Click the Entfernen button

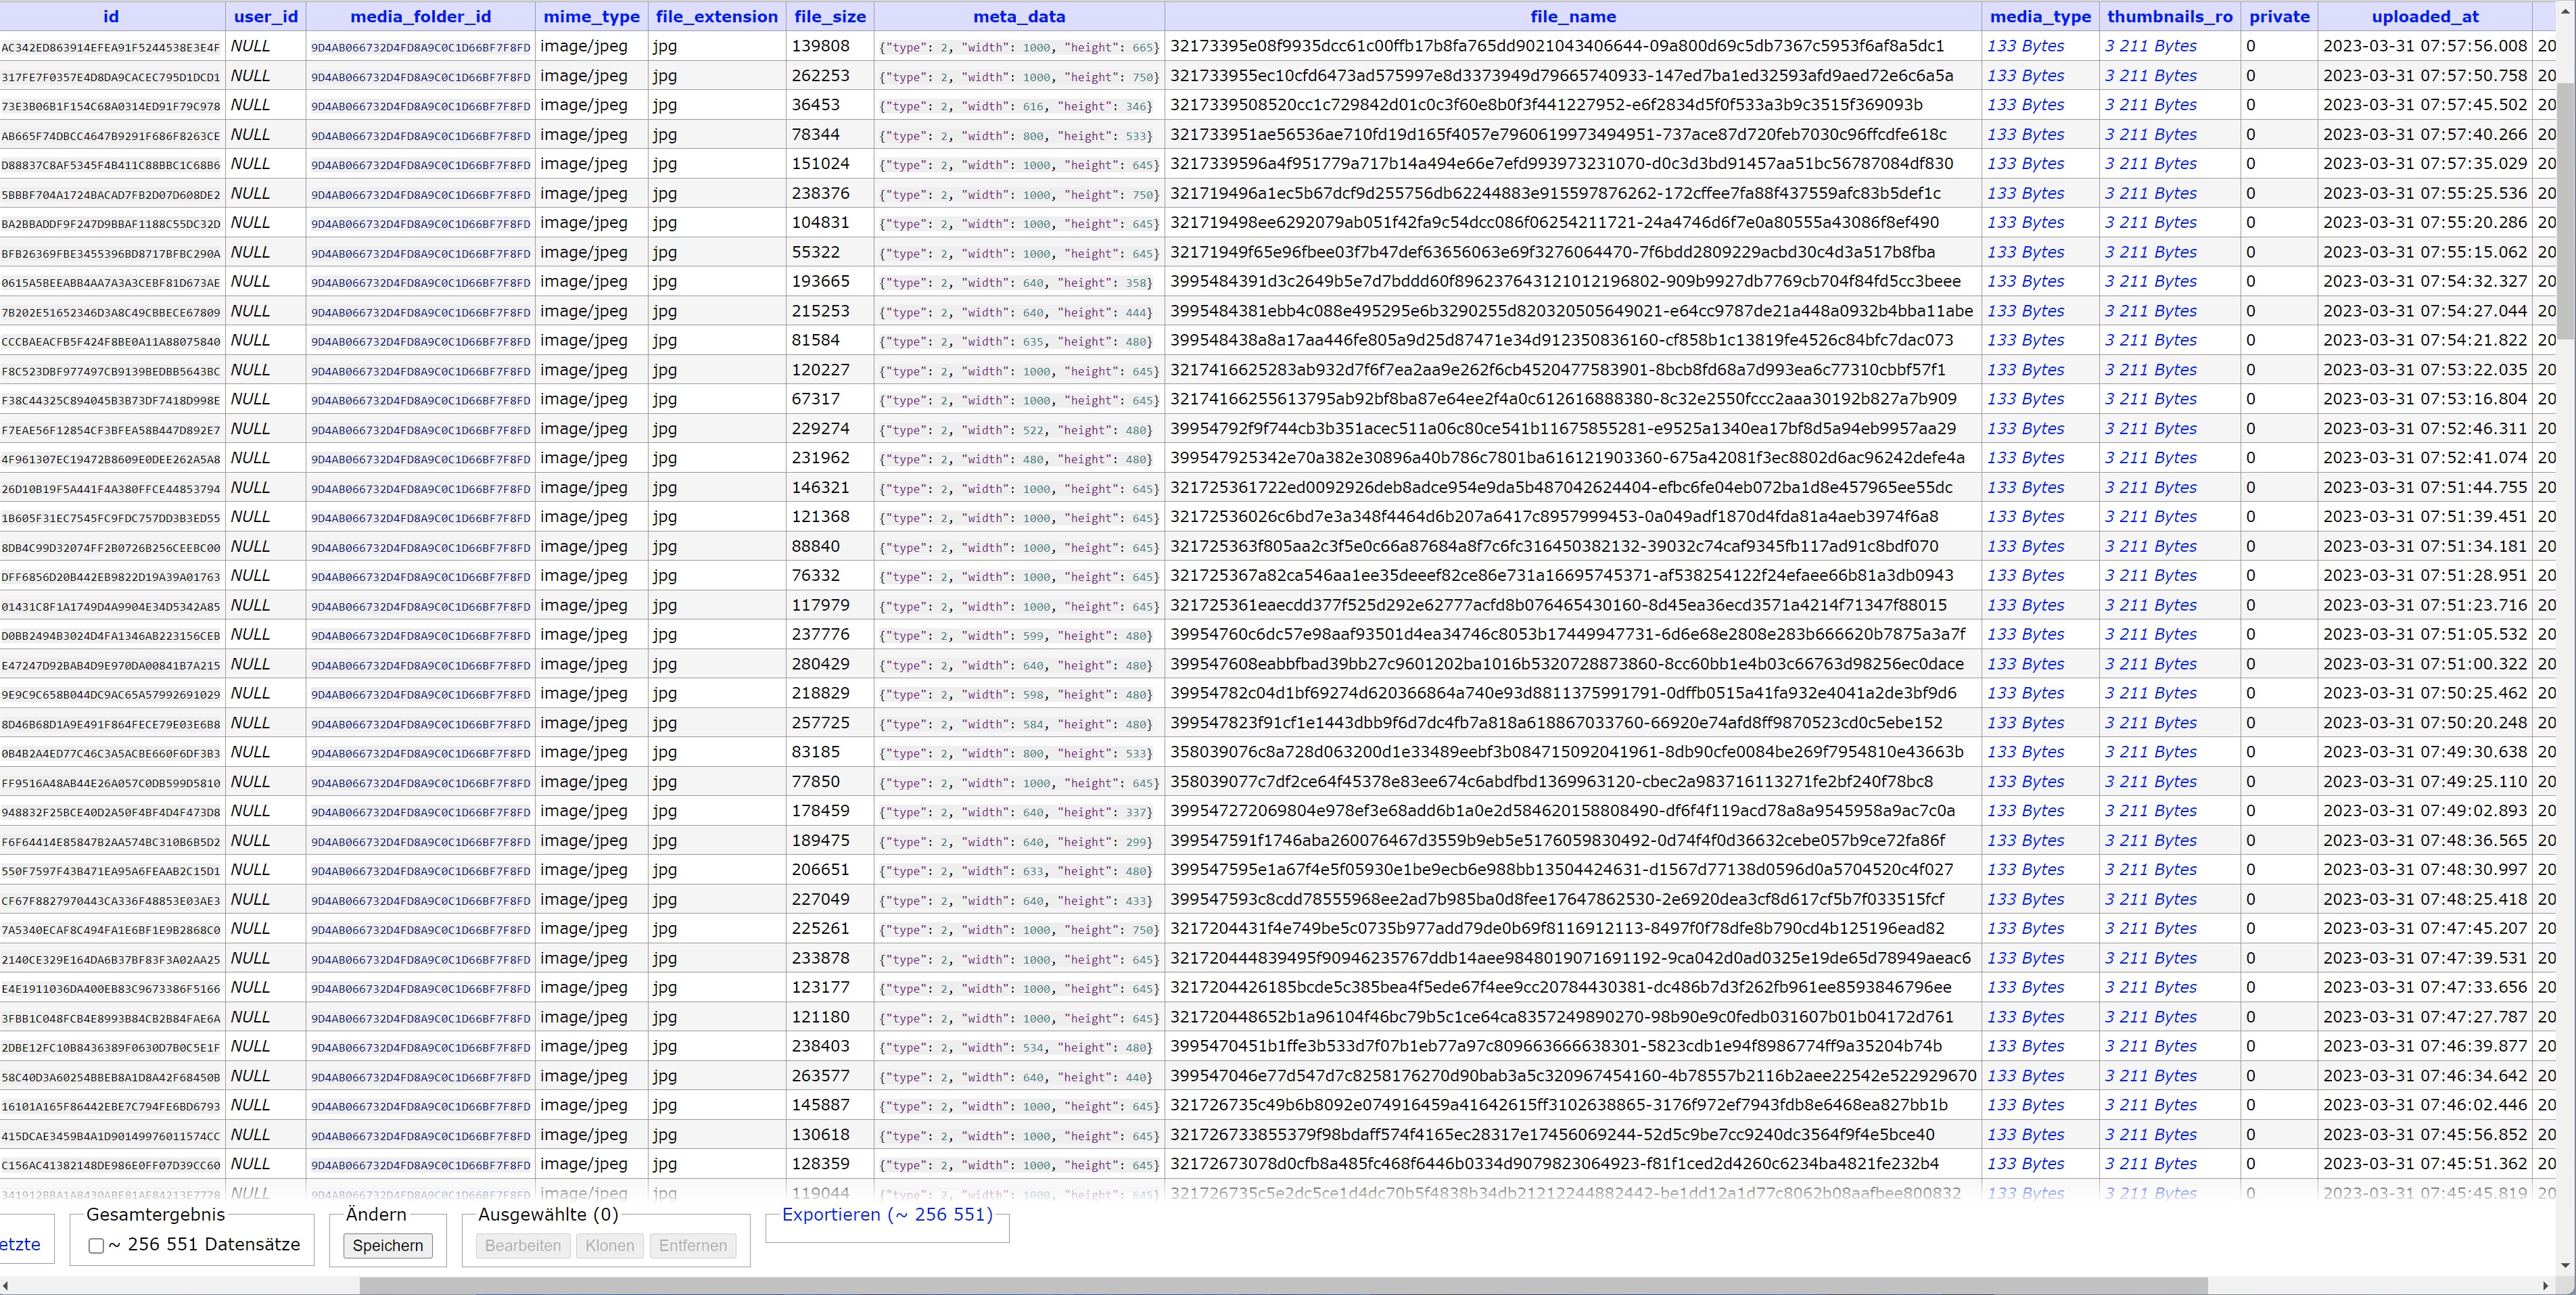tap(693, 1245)
